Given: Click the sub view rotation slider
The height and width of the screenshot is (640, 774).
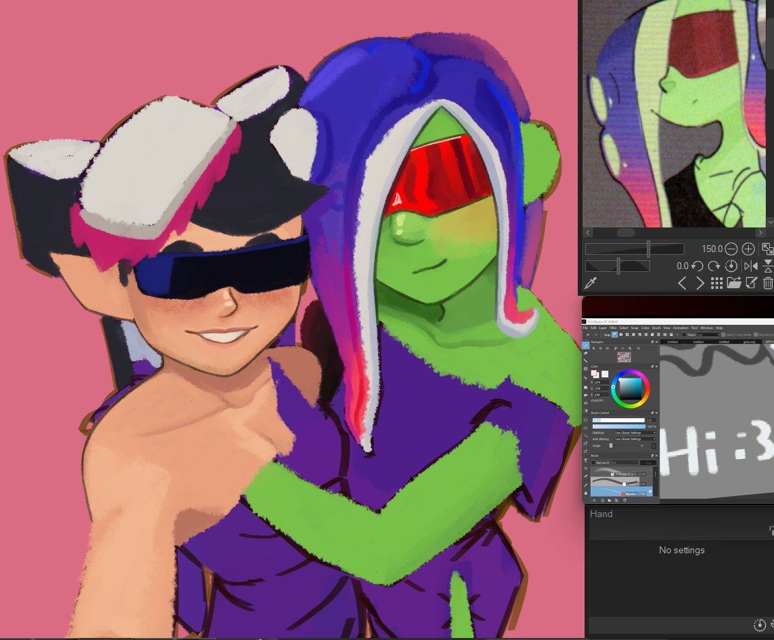Looking at the screenshot, I should pos(617,266).
